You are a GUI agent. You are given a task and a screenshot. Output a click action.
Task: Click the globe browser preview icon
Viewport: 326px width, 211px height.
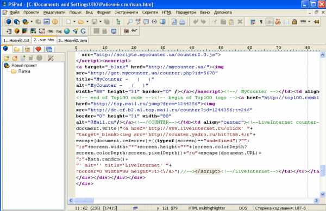67,31
